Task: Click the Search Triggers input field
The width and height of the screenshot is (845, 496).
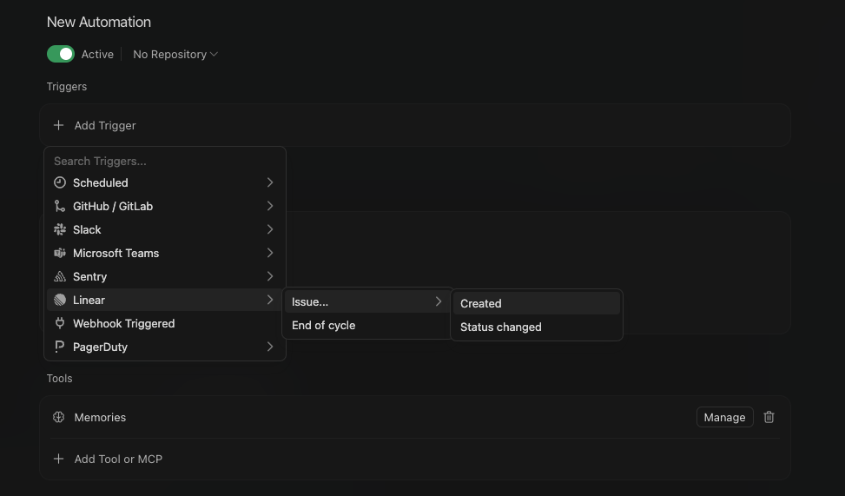Action: [x=164, y=162]
